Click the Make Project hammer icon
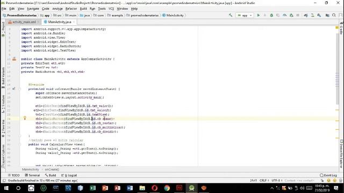The width and height of the screenshot is (344, 193). [x=231, y=15]
